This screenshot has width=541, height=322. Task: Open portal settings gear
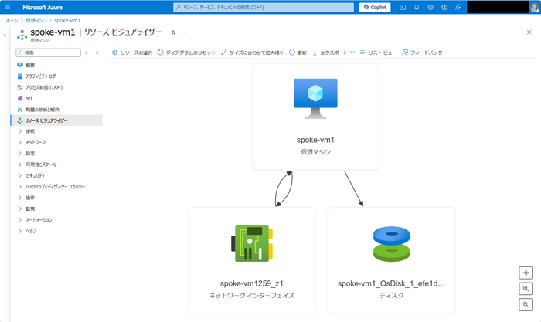tap(430, 7)
